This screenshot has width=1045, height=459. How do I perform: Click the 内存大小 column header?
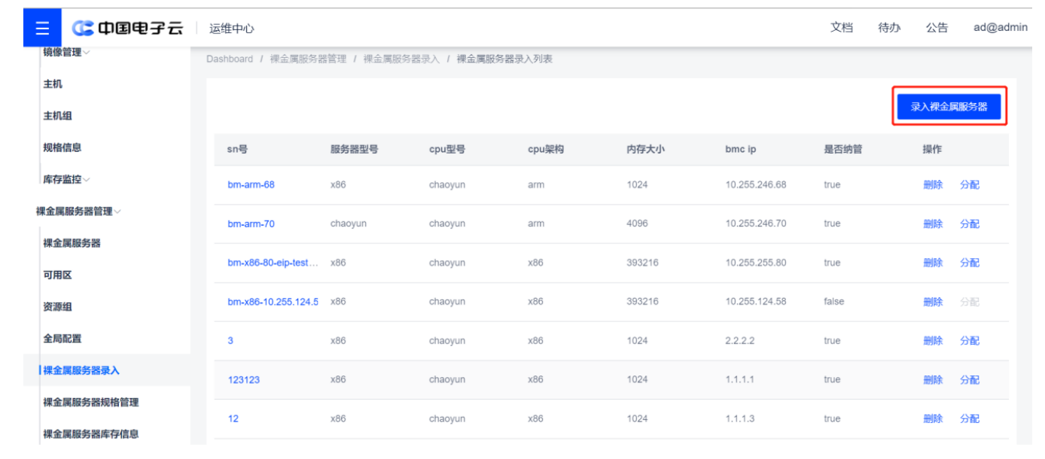[645, 149]
